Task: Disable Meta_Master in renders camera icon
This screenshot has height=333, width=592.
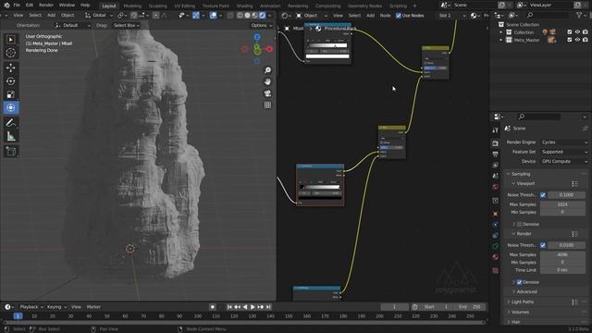Action: [x=586, y=40]
